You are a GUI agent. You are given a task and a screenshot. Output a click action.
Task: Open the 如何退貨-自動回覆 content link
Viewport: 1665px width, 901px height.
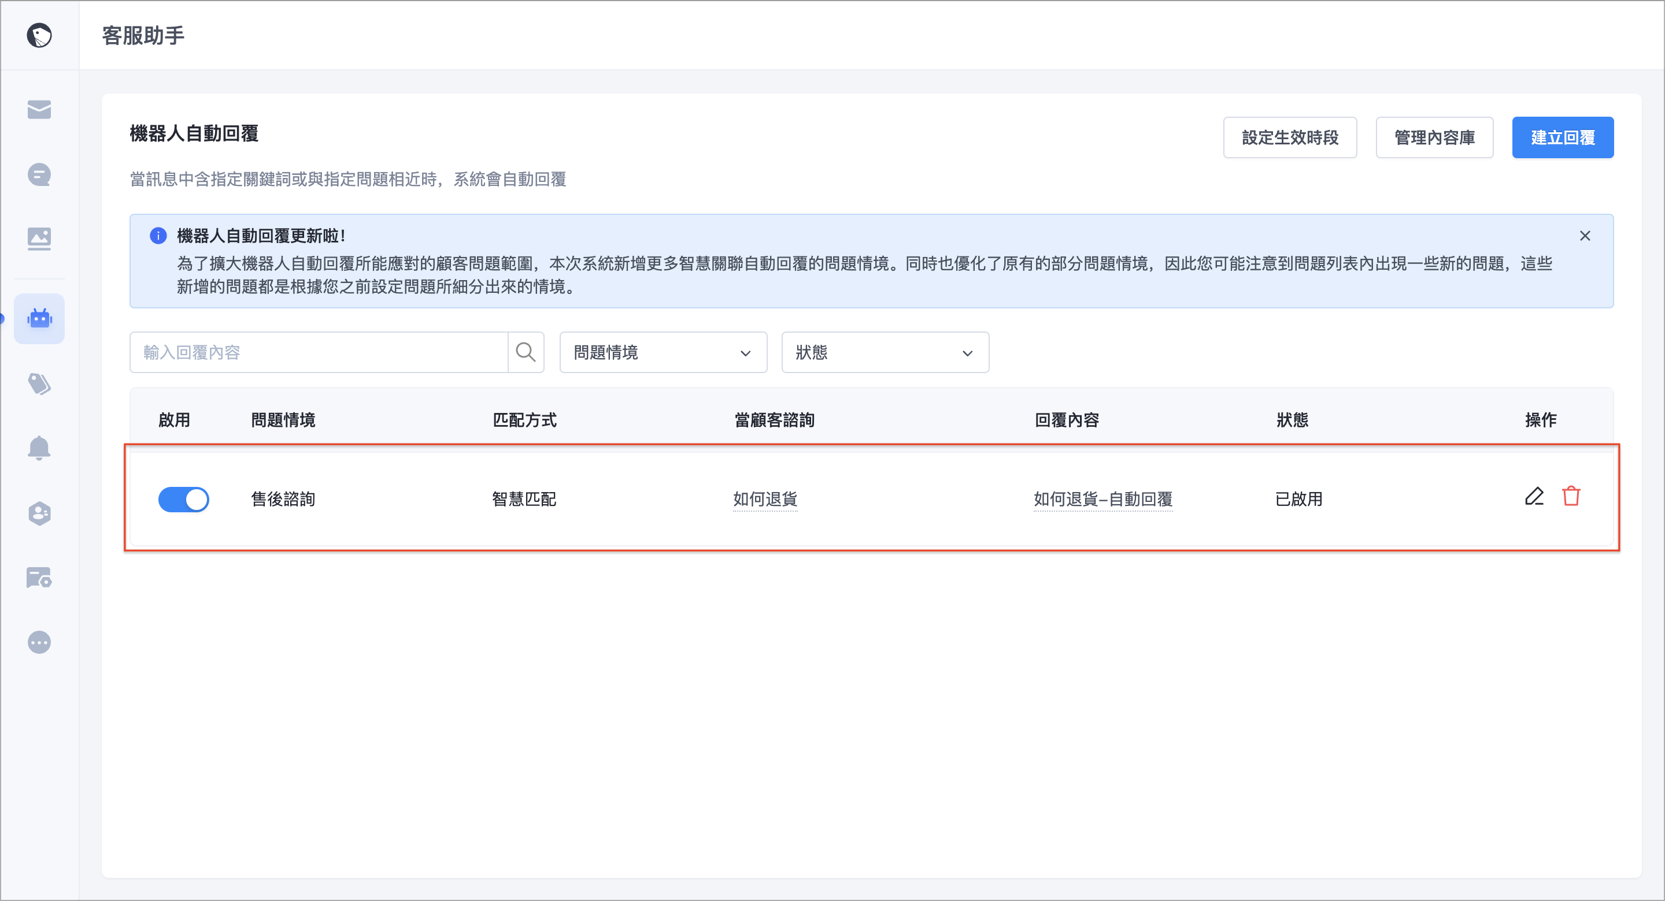(x=1102, y=499)
